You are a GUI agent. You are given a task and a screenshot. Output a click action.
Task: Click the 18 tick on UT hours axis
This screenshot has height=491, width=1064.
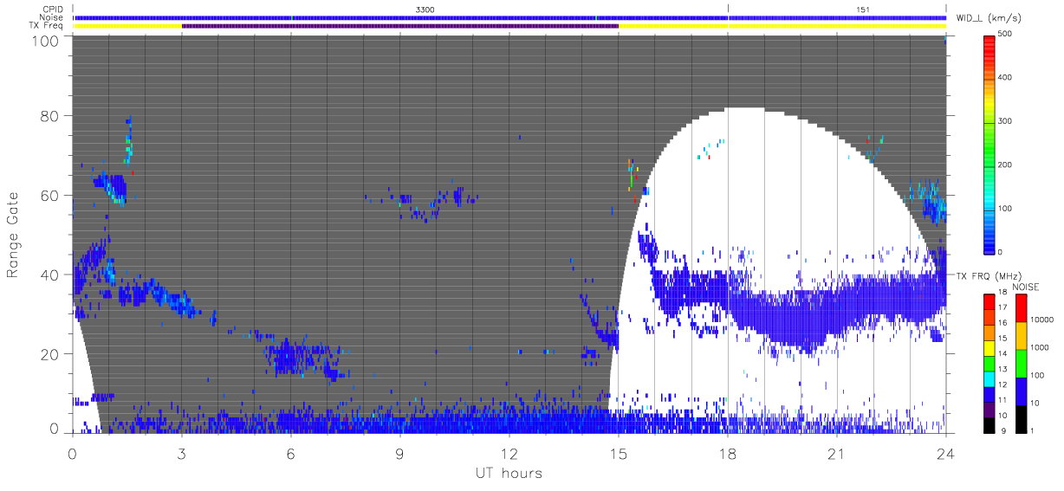[x=728, y=453]
